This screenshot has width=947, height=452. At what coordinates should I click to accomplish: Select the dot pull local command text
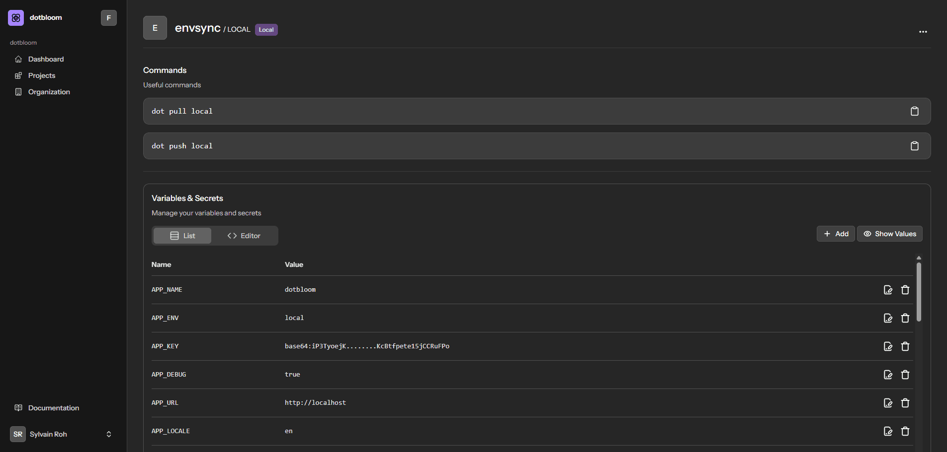pyautogui.click(x=182, y=111)
